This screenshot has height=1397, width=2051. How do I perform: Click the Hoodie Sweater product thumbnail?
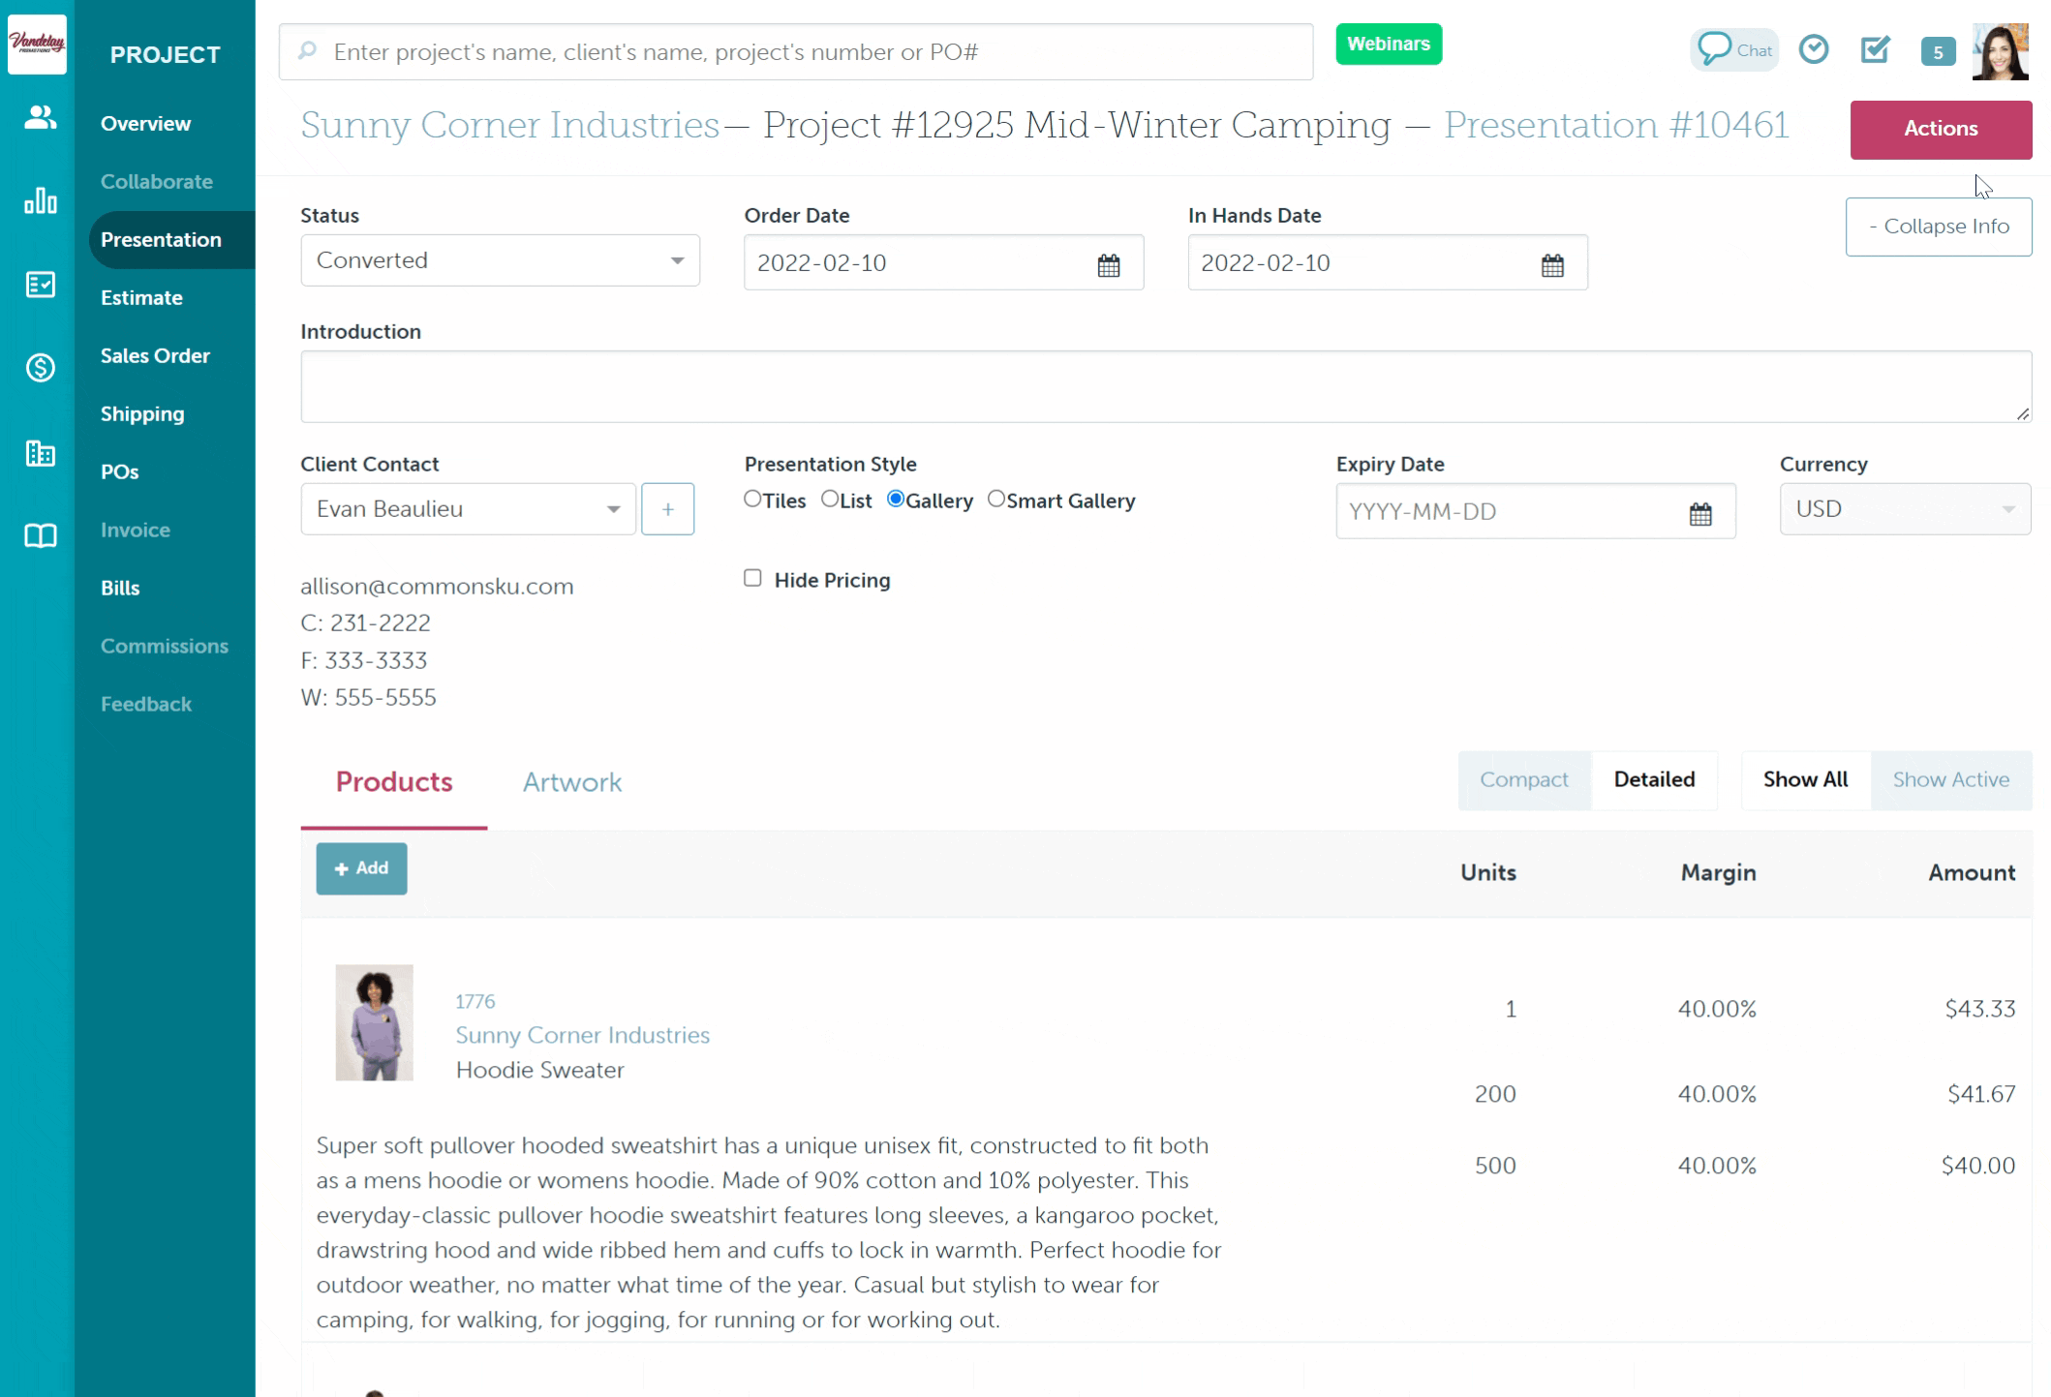pyautogui.click(x=374, y=1022)
